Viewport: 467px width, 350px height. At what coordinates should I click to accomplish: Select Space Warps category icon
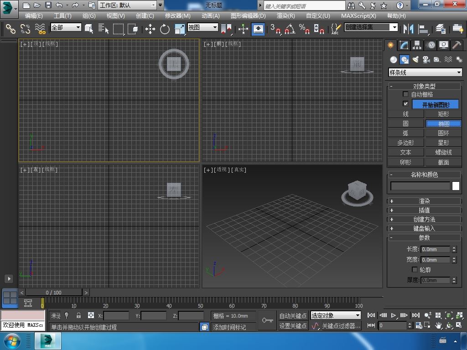coord(448,60)
